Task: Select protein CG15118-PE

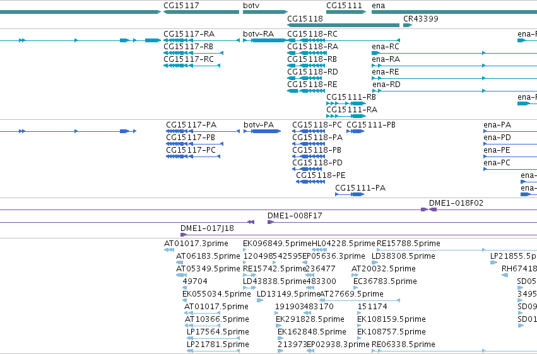Action: [x=310, y=182]
